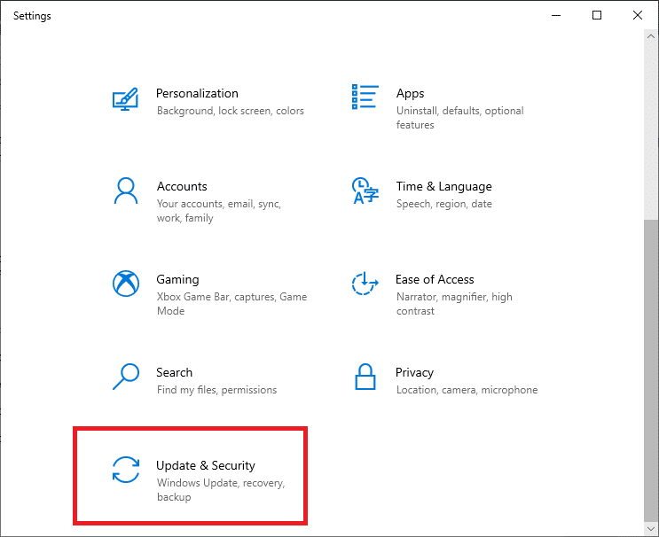Image resolution: width=659 pixels, height=537 pixels.
Task: Open the Privacy settings title
Action: [x=414, y=373]
